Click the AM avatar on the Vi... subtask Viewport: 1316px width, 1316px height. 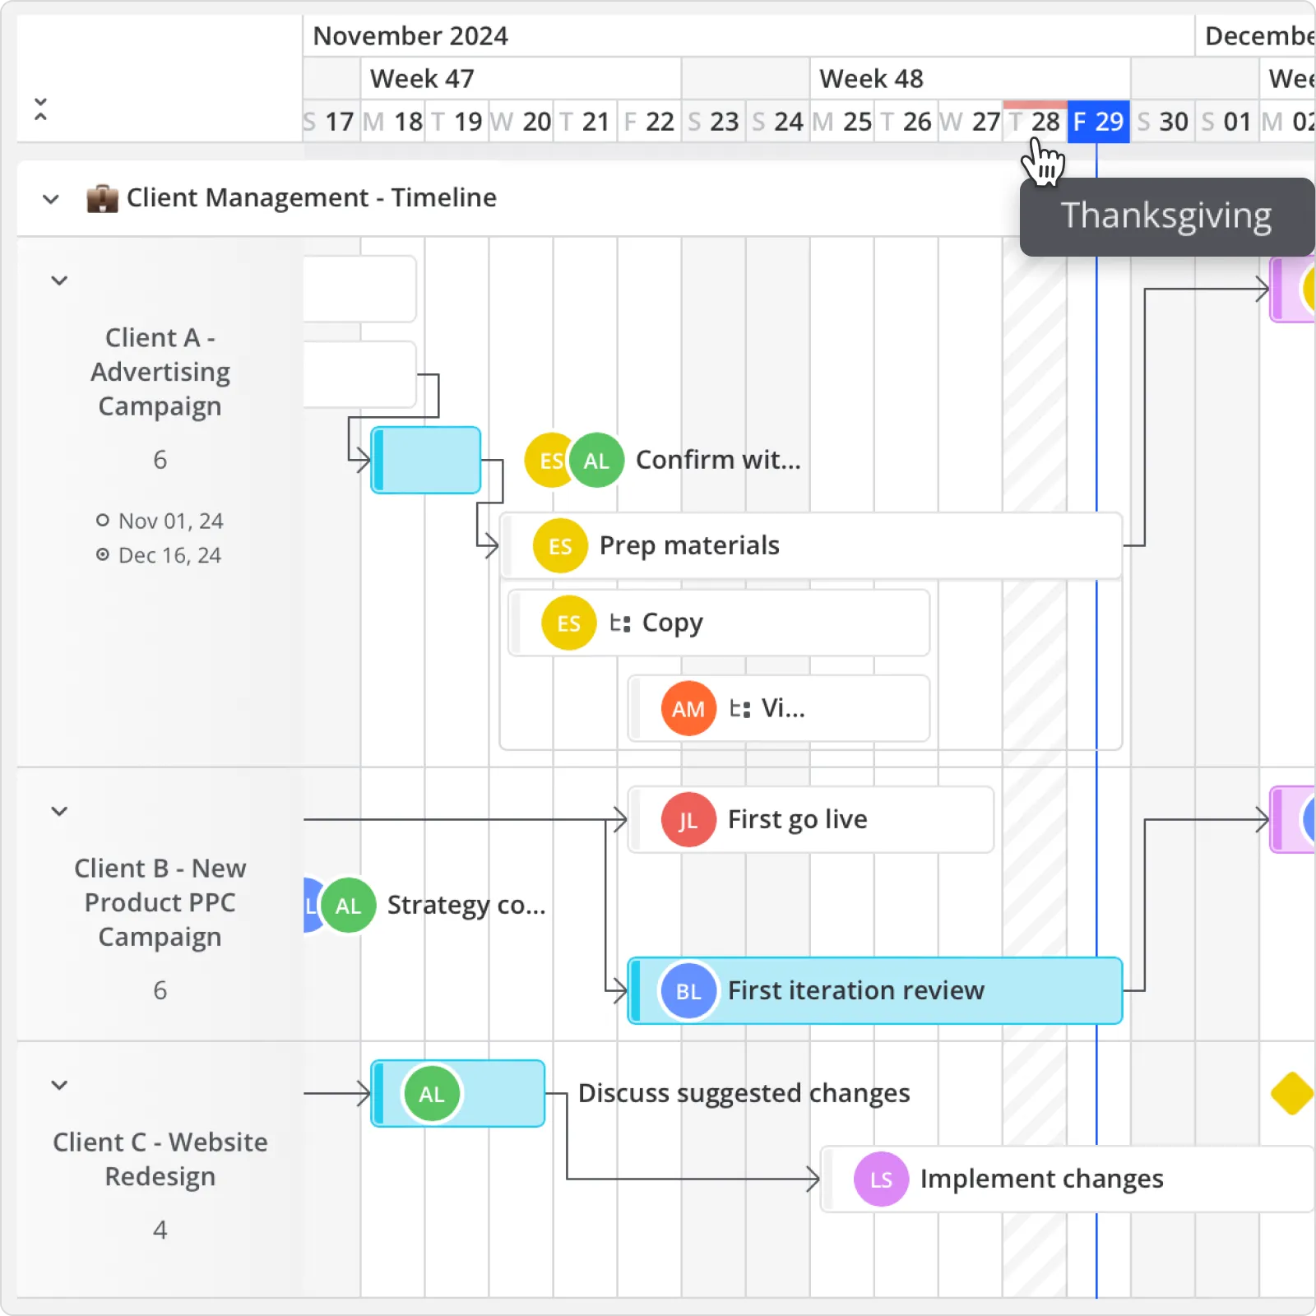pos(688,708)
